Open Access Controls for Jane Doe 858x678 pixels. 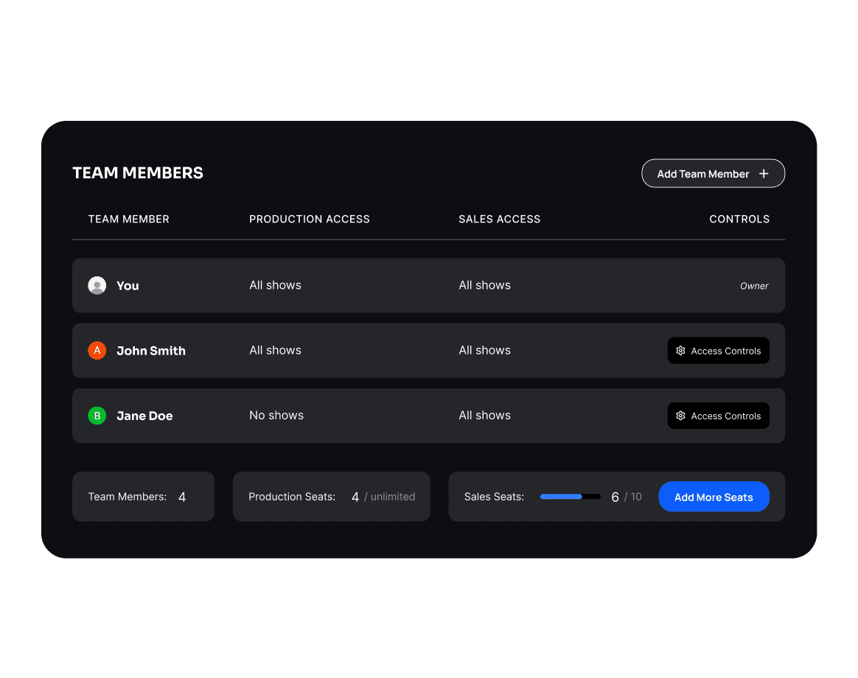coord(718,416)
